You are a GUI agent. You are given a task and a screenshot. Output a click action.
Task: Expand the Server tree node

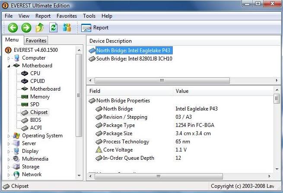(x=9, y=144)
